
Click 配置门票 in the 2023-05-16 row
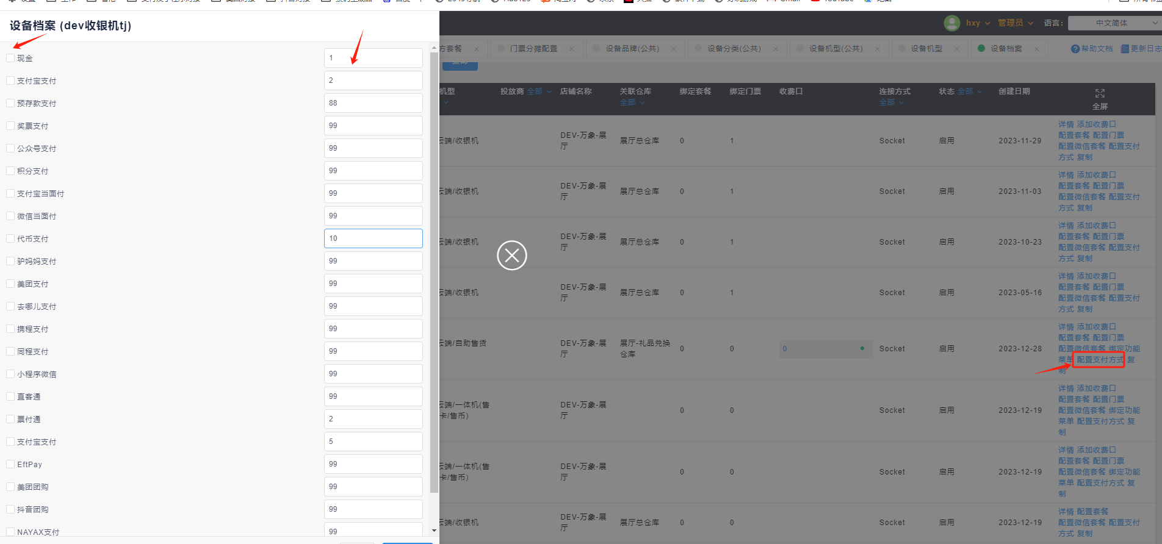1109,287
